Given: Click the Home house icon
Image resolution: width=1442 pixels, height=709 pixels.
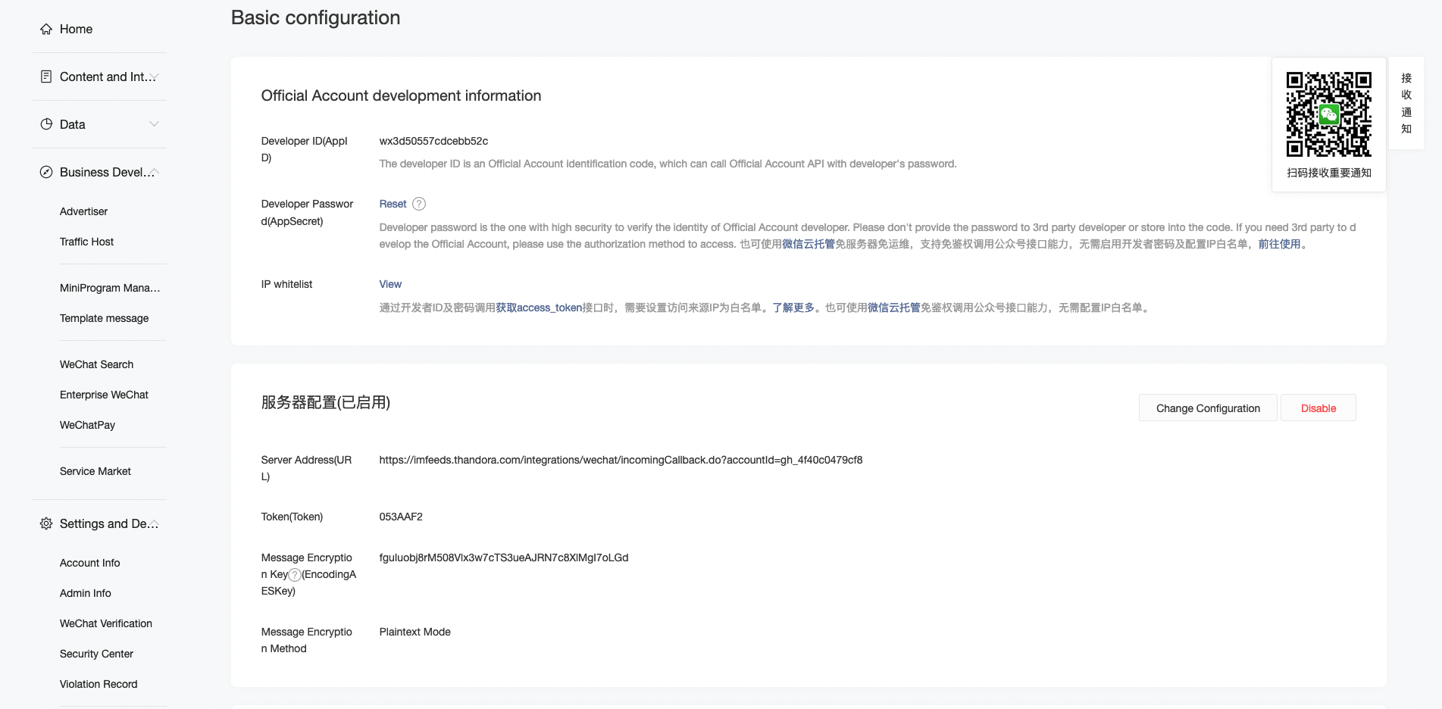Looking at the screenshot, I should (46, 30).
